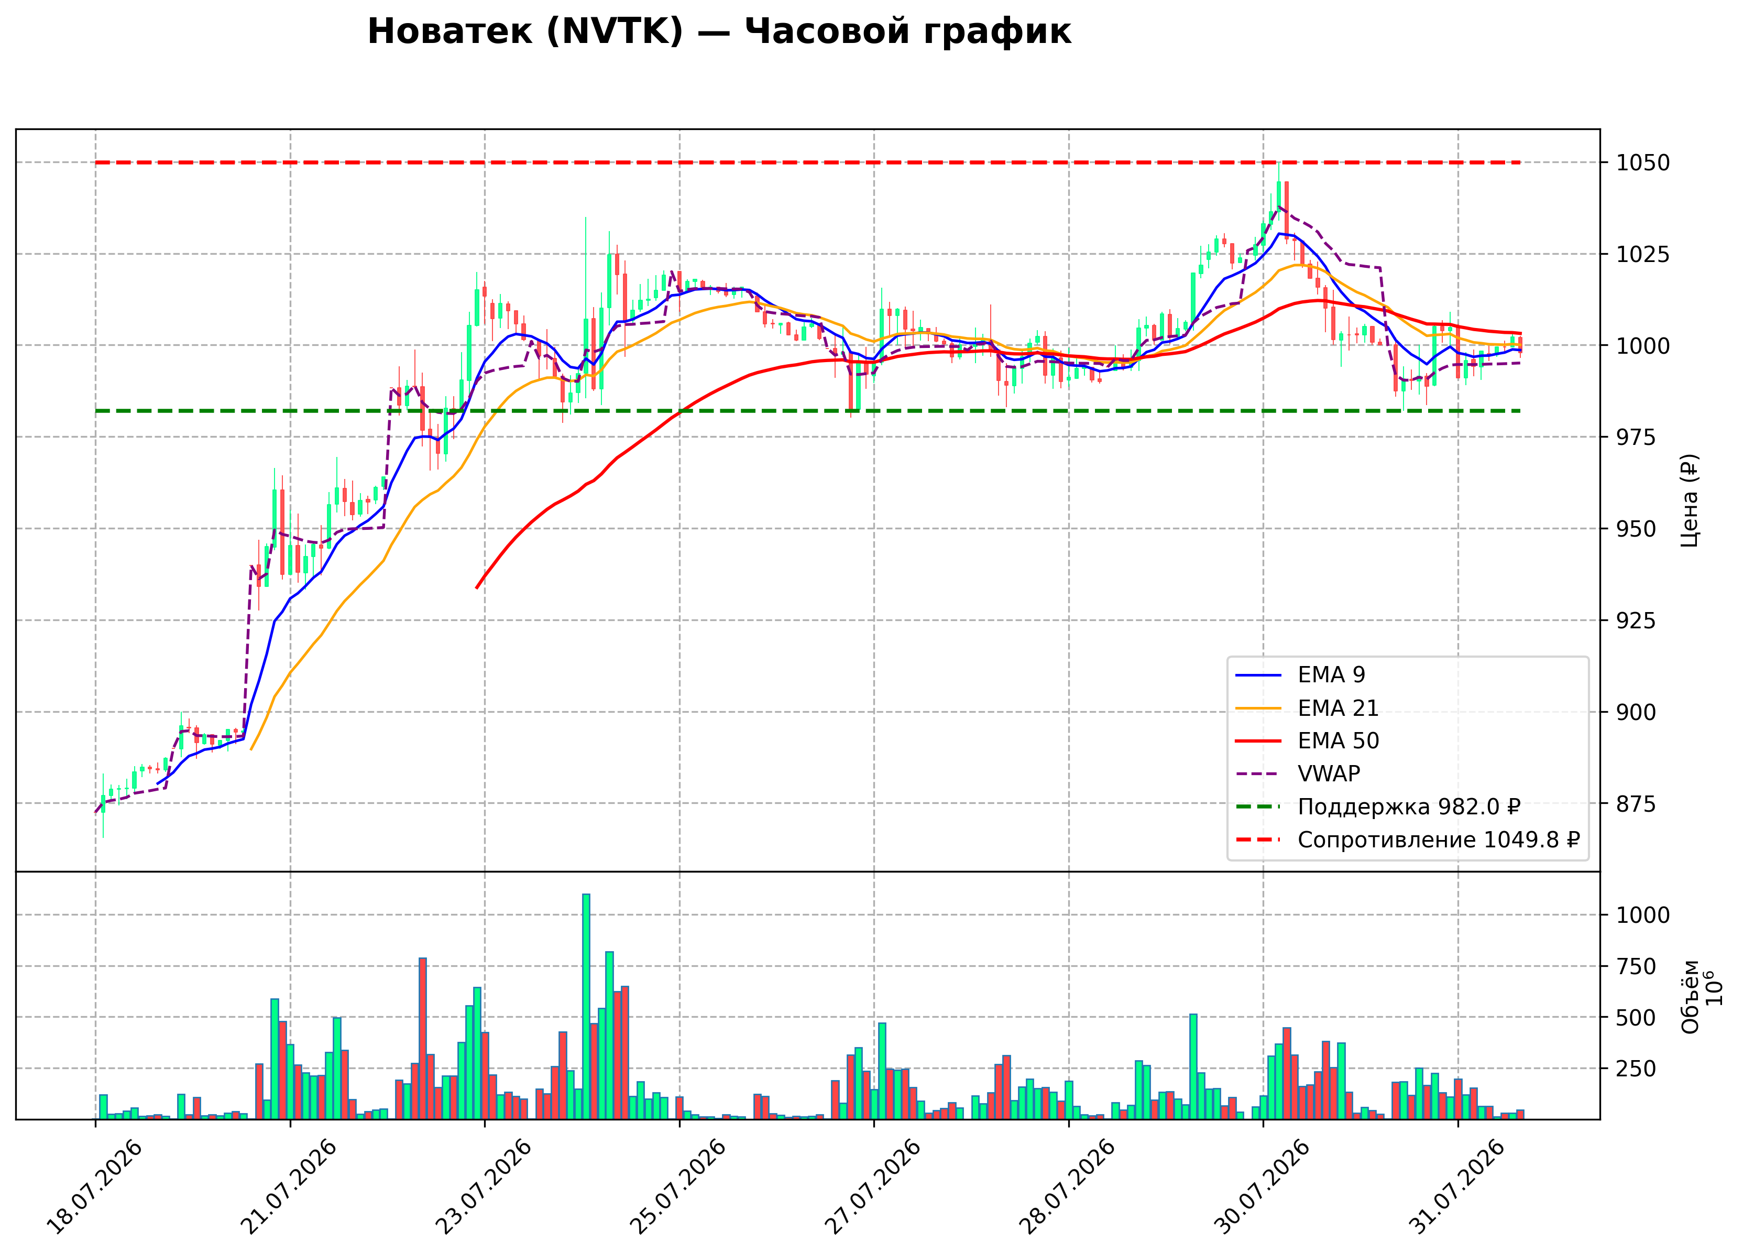Click the date label "30.07.2026"
Image resolution: width=1743 pixels, height=1254 pixels.
point(1263,1187)
